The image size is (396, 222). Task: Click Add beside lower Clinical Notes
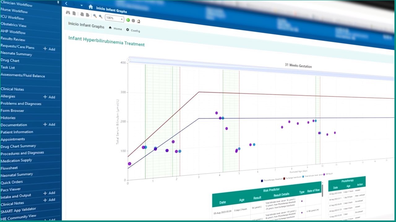(49, 200)
